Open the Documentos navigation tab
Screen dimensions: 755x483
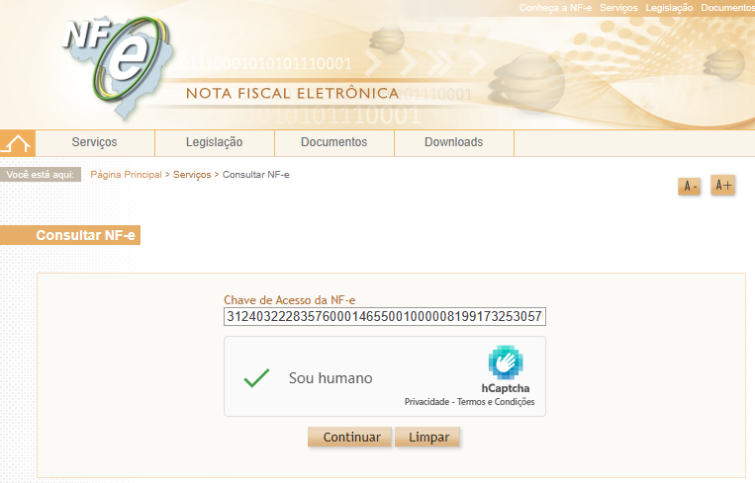pos(334,143)
